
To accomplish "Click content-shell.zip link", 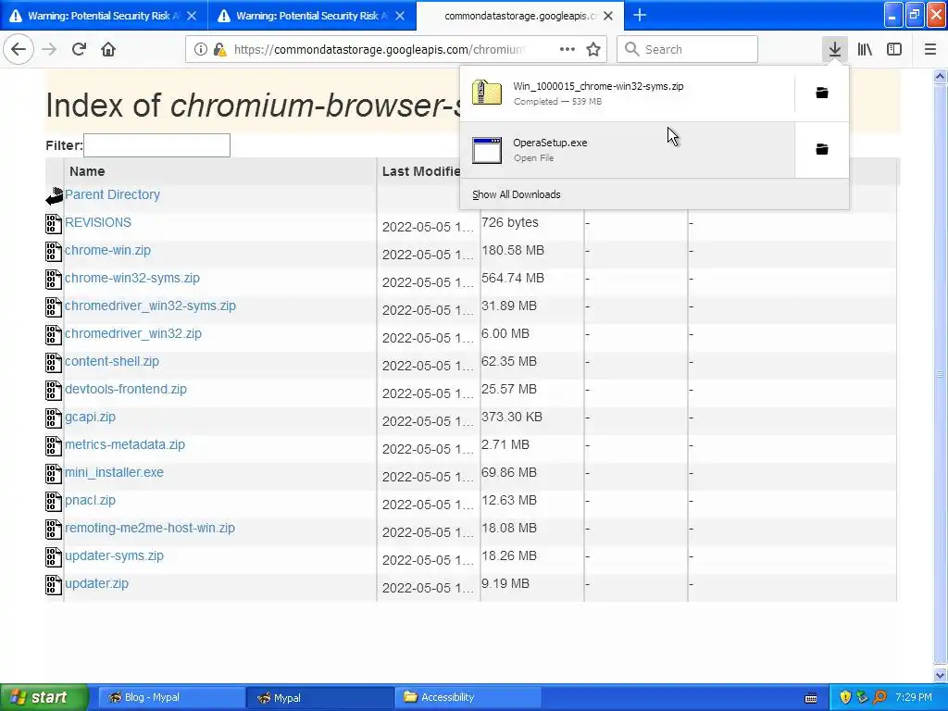I will 112,362.
